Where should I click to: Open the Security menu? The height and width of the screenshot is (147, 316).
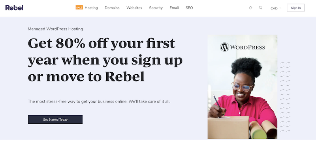tap(156, 8)
